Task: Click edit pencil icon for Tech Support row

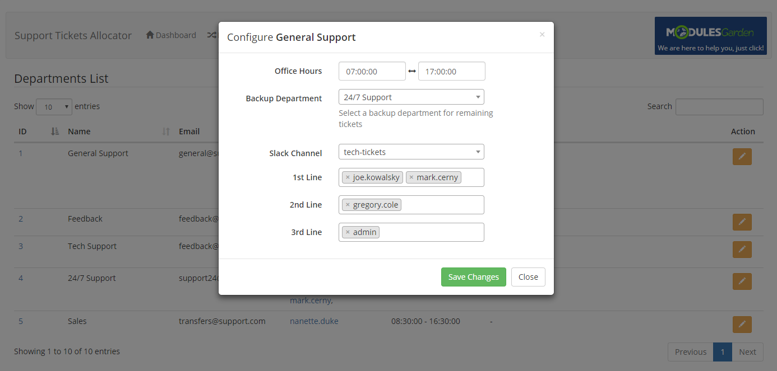Action: click(742, 250)
